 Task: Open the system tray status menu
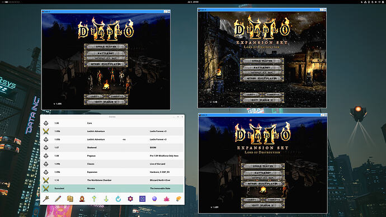click(373, 2)
